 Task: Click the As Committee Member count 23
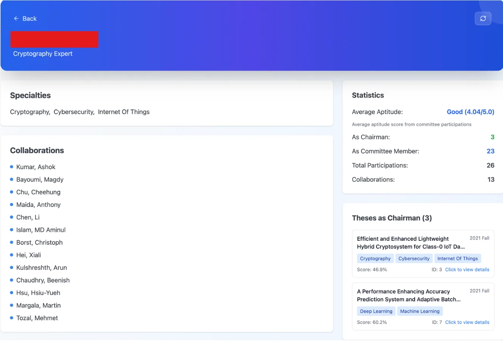(x=491, y=151)
